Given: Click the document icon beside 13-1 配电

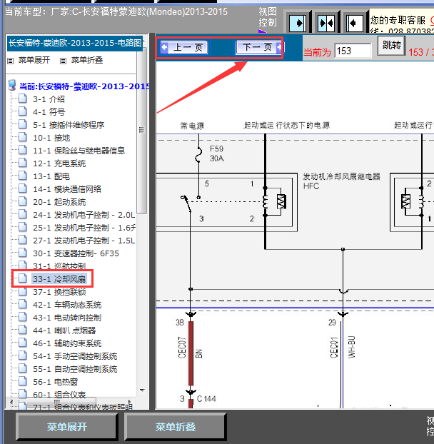Looking at the screenshot, I should (23, 176).
